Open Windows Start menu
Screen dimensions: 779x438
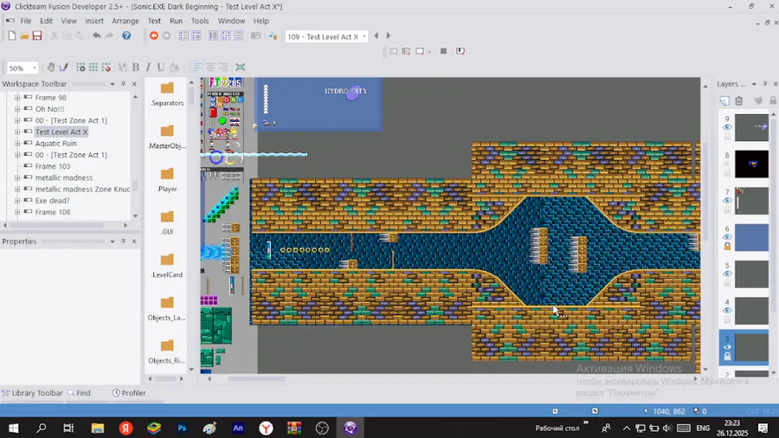[x=13, y=428]
